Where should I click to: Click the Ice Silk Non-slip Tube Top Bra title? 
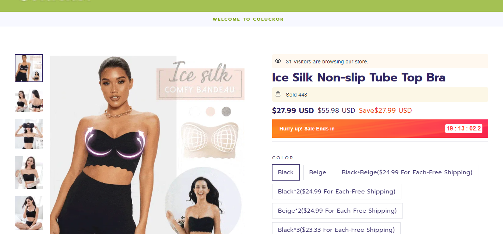(359, 77)
